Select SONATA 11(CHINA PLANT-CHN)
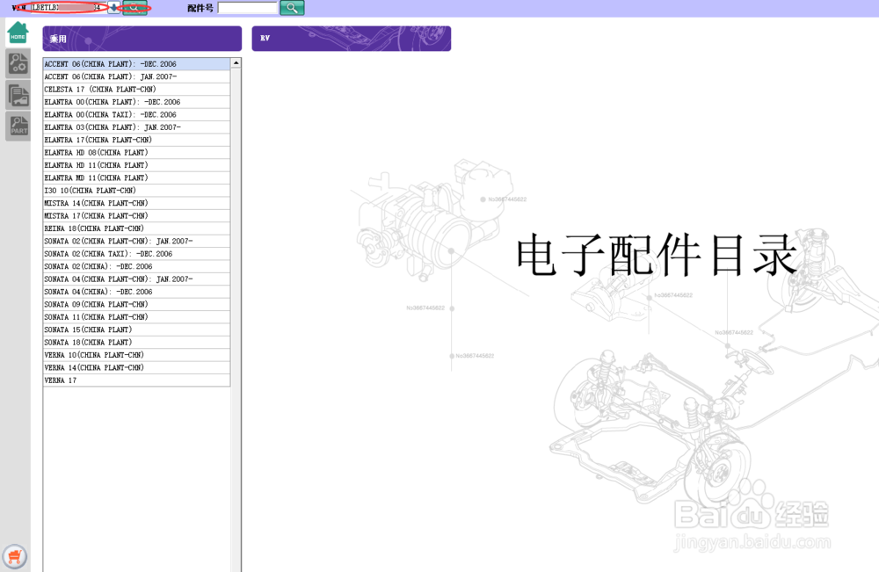This screenshot has width=879, height=572. pos(136,317)
